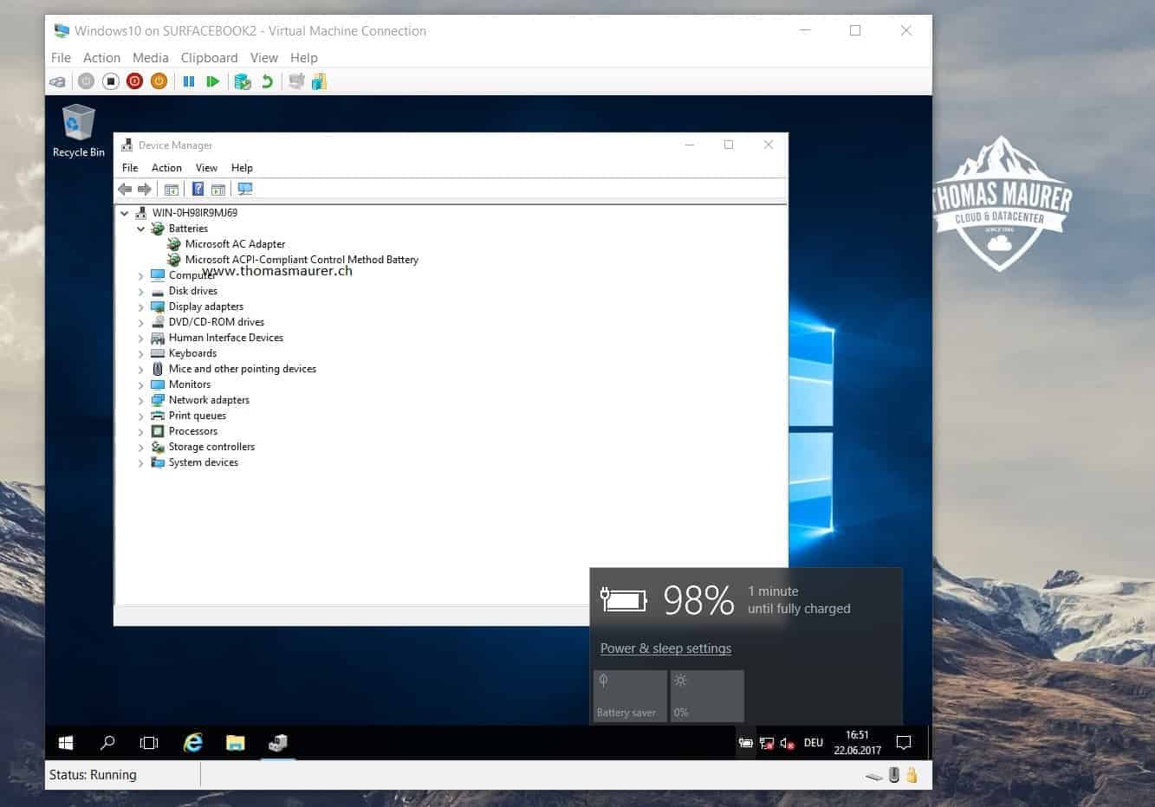Image resolution: width=1155 pixels, height=807 pixels.
Task: Turn off the VM with the stop icon
Action: 110,81
